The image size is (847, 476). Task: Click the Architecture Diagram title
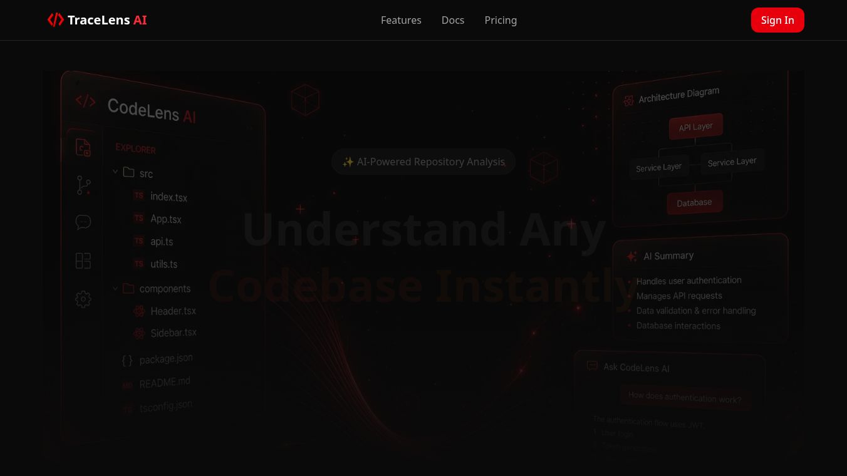pyautogui.click(x=678, y=95)
